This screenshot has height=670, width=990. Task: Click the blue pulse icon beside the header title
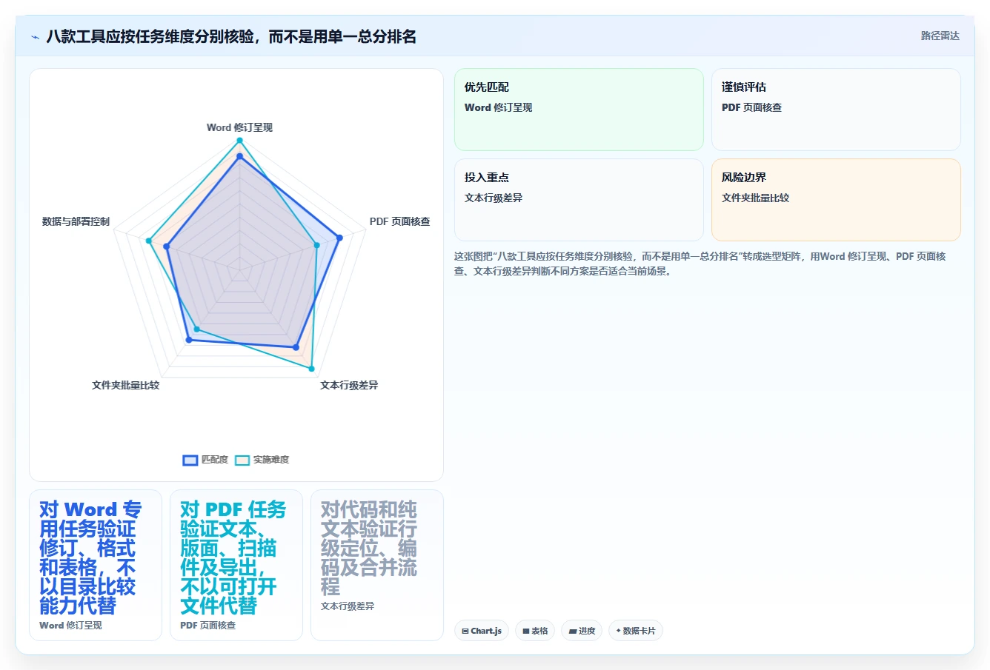coord(35,37)
